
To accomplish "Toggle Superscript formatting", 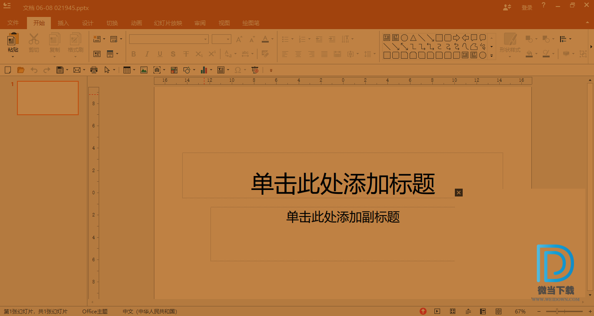I will point(212,54).
